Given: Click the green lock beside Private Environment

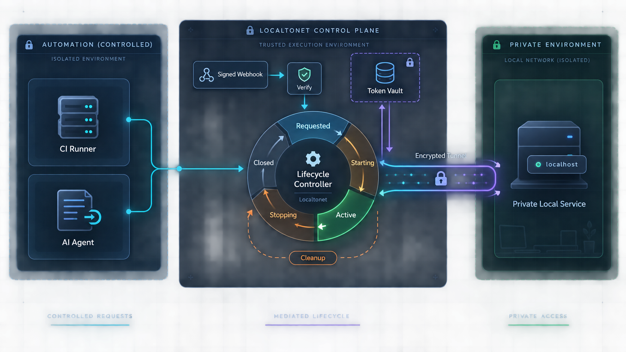Looking at the screenshot, I should click(496, 45).
